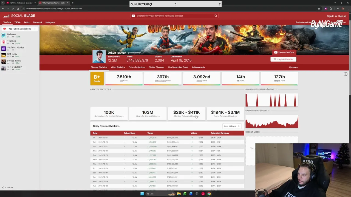Image resolution: width=351 pixels, height=197 pixels.
Task: Click Login to Favorite button
Action: click(x=283, y=59)
